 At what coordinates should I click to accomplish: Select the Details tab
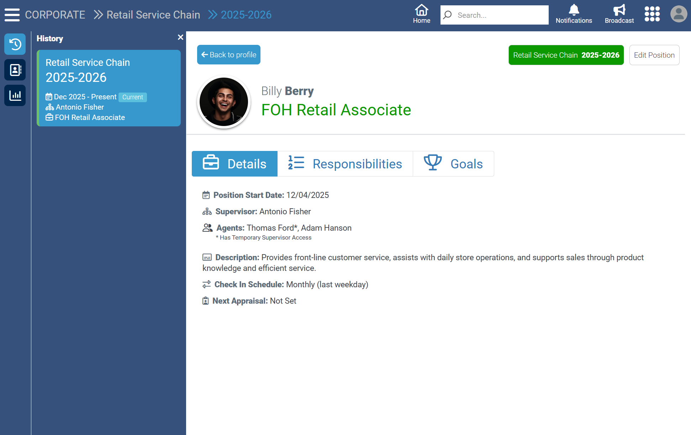tap(234, 164)
